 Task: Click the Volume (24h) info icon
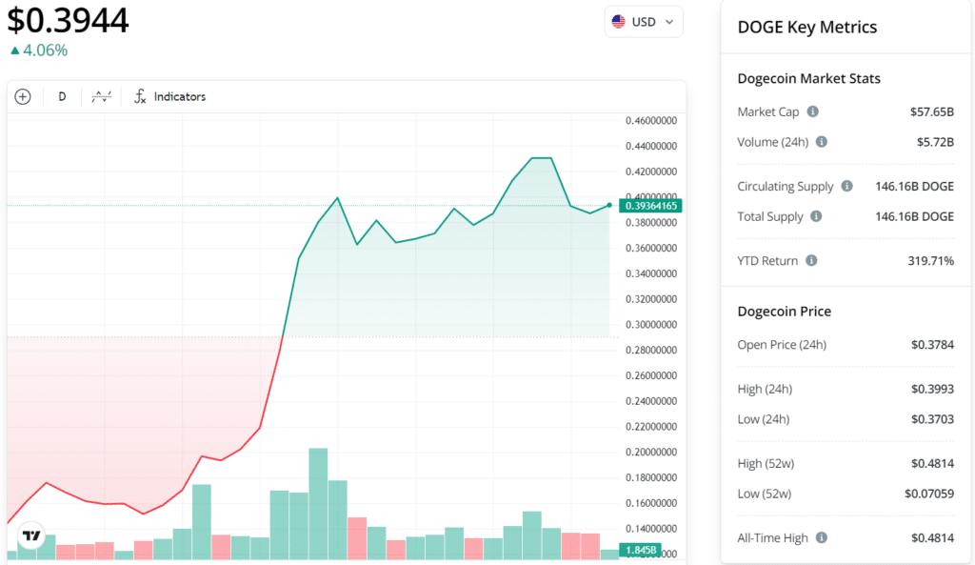pos(822,142)
